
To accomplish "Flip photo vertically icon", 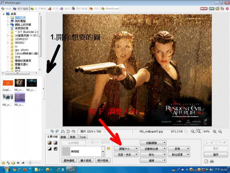I will [x=68, y=131].
